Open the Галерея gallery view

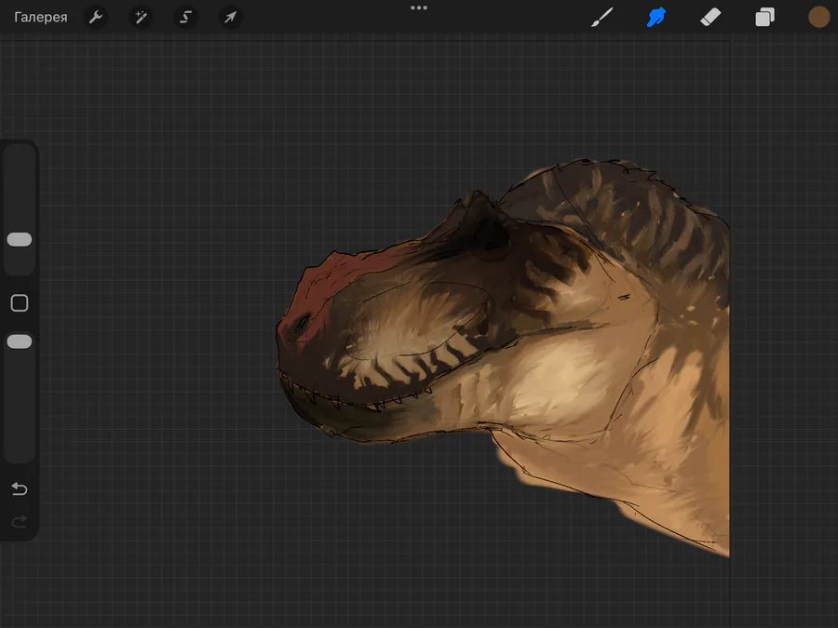(x=40, y=18)
